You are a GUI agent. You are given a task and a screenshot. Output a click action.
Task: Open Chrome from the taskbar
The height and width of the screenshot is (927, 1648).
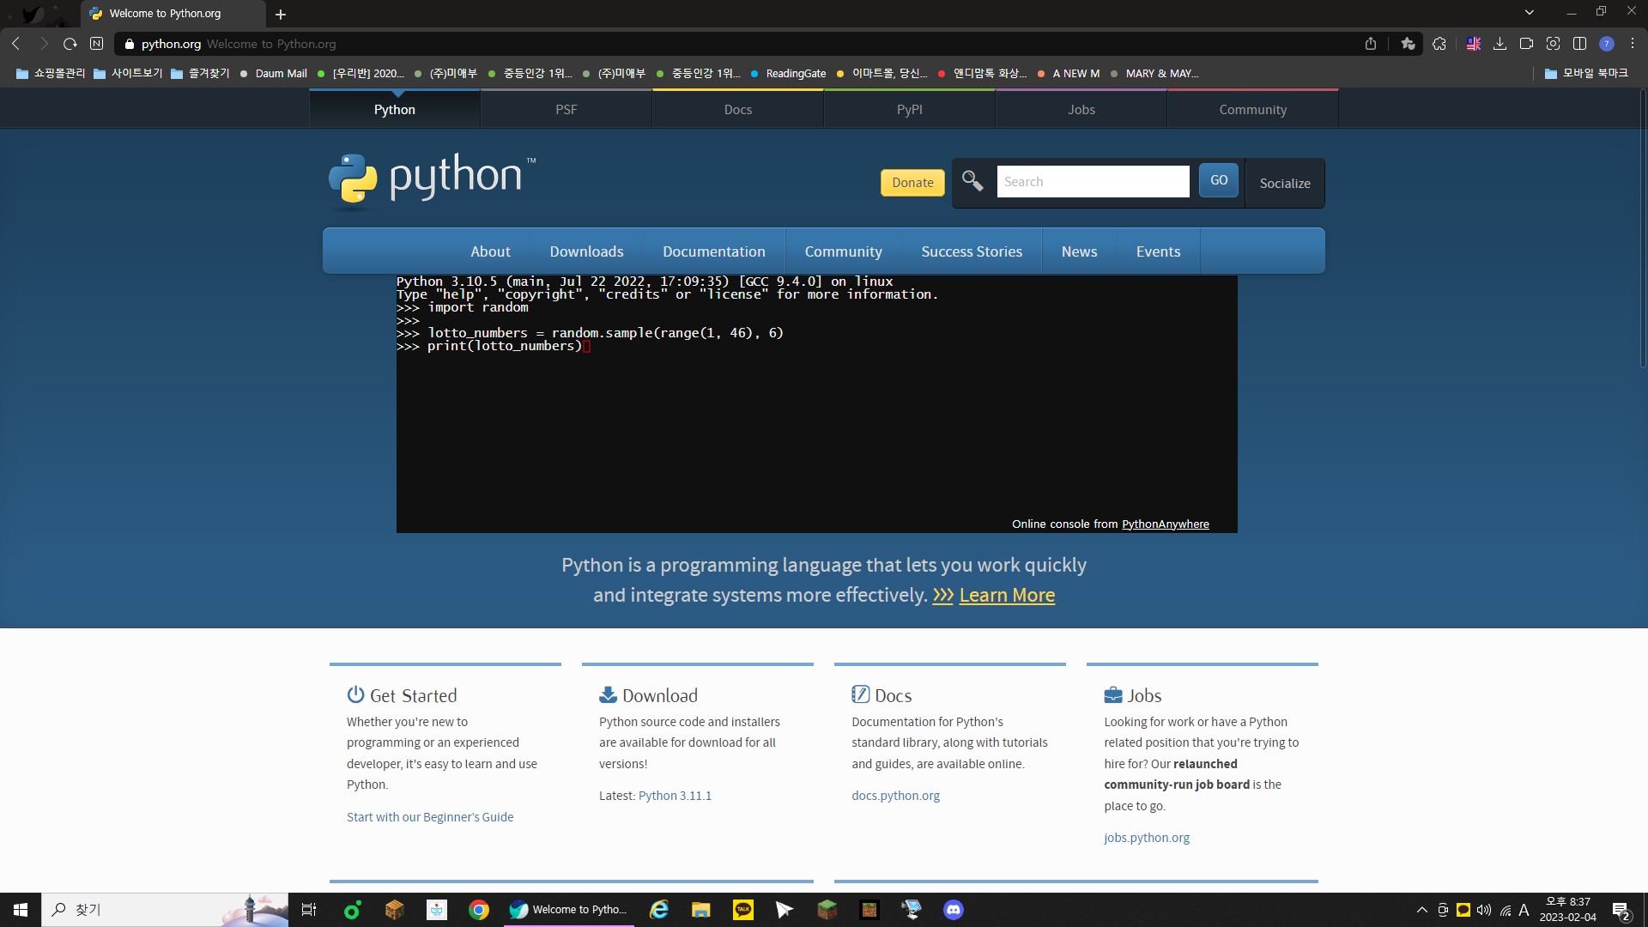(479, 910)
